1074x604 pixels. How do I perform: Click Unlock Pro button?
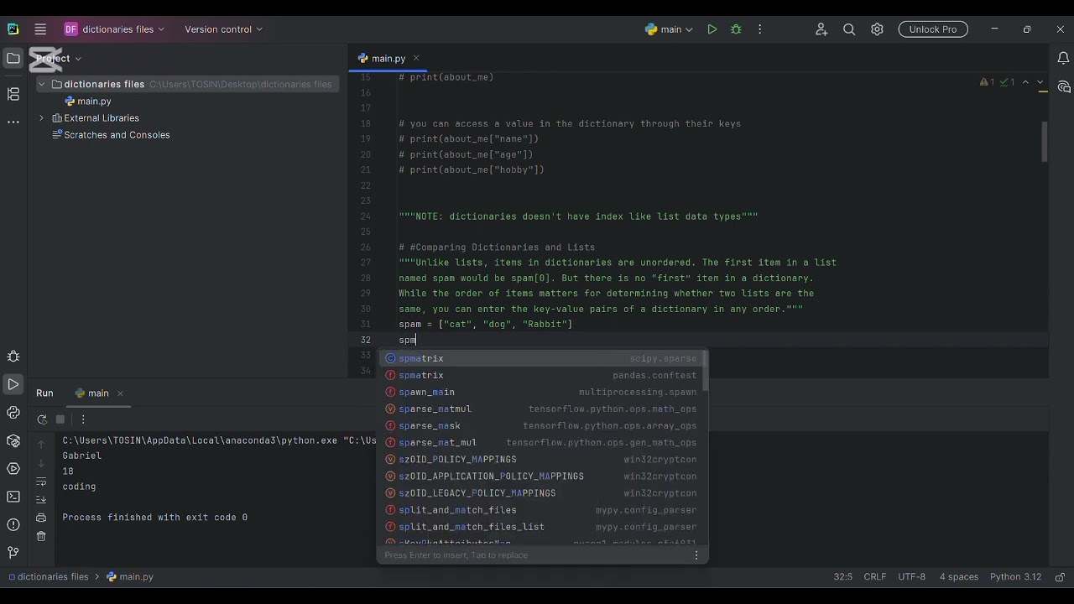tap(932, 29)
